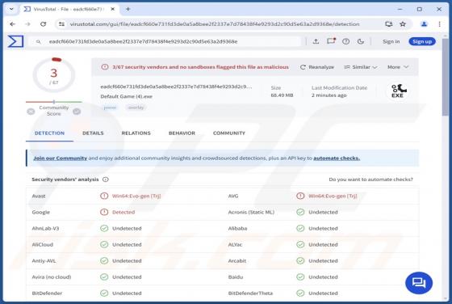Click Avast detection alert icon
The image size is (452, 304).
(104, 196)
